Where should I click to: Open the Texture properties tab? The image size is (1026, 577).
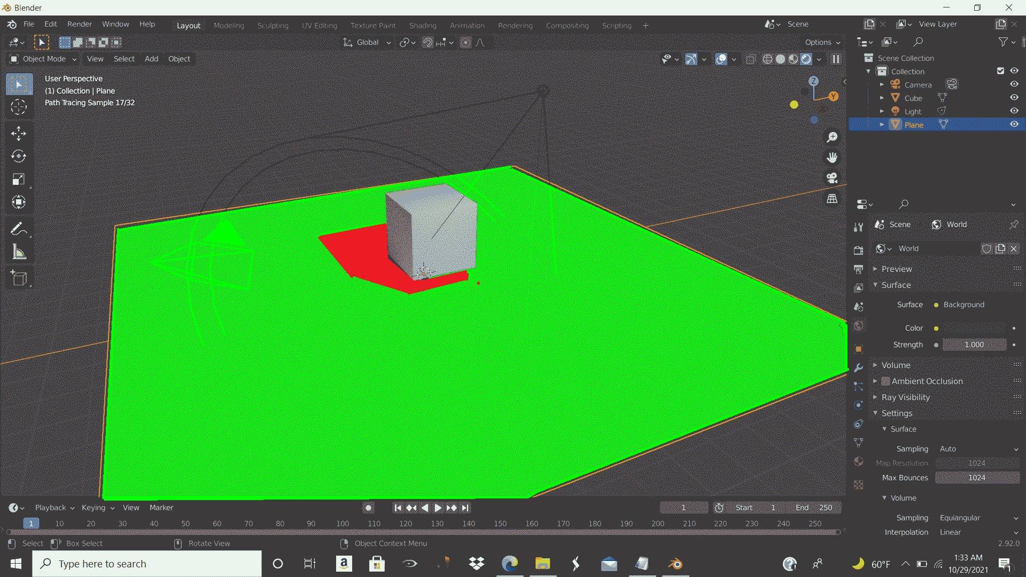[x=858, y=485]
